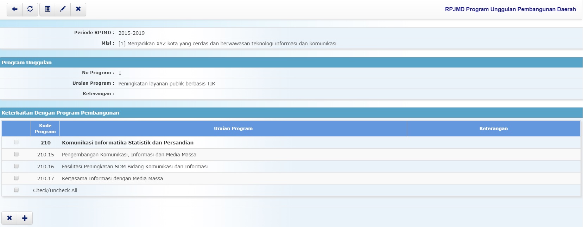Viewport: 583px width, 227px height.
Task: Toggle the Check/Uncheck All checkbox
Action: click(x=16, y=190)
